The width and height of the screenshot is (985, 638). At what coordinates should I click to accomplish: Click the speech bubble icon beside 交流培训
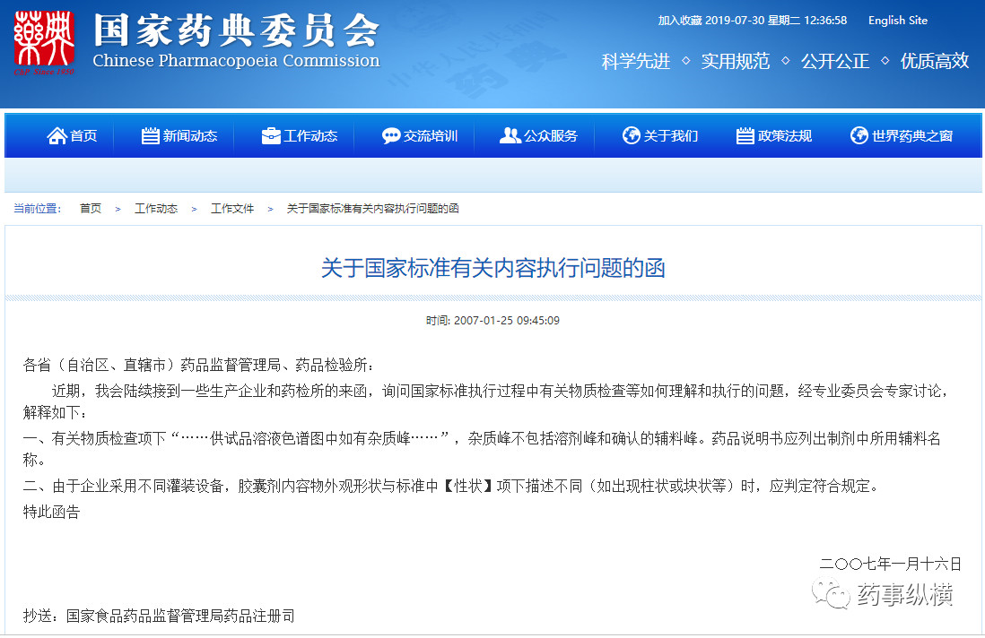click(x=391, y=136)
